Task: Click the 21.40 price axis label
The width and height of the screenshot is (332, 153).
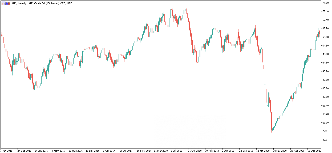Action: pos(326,105)
